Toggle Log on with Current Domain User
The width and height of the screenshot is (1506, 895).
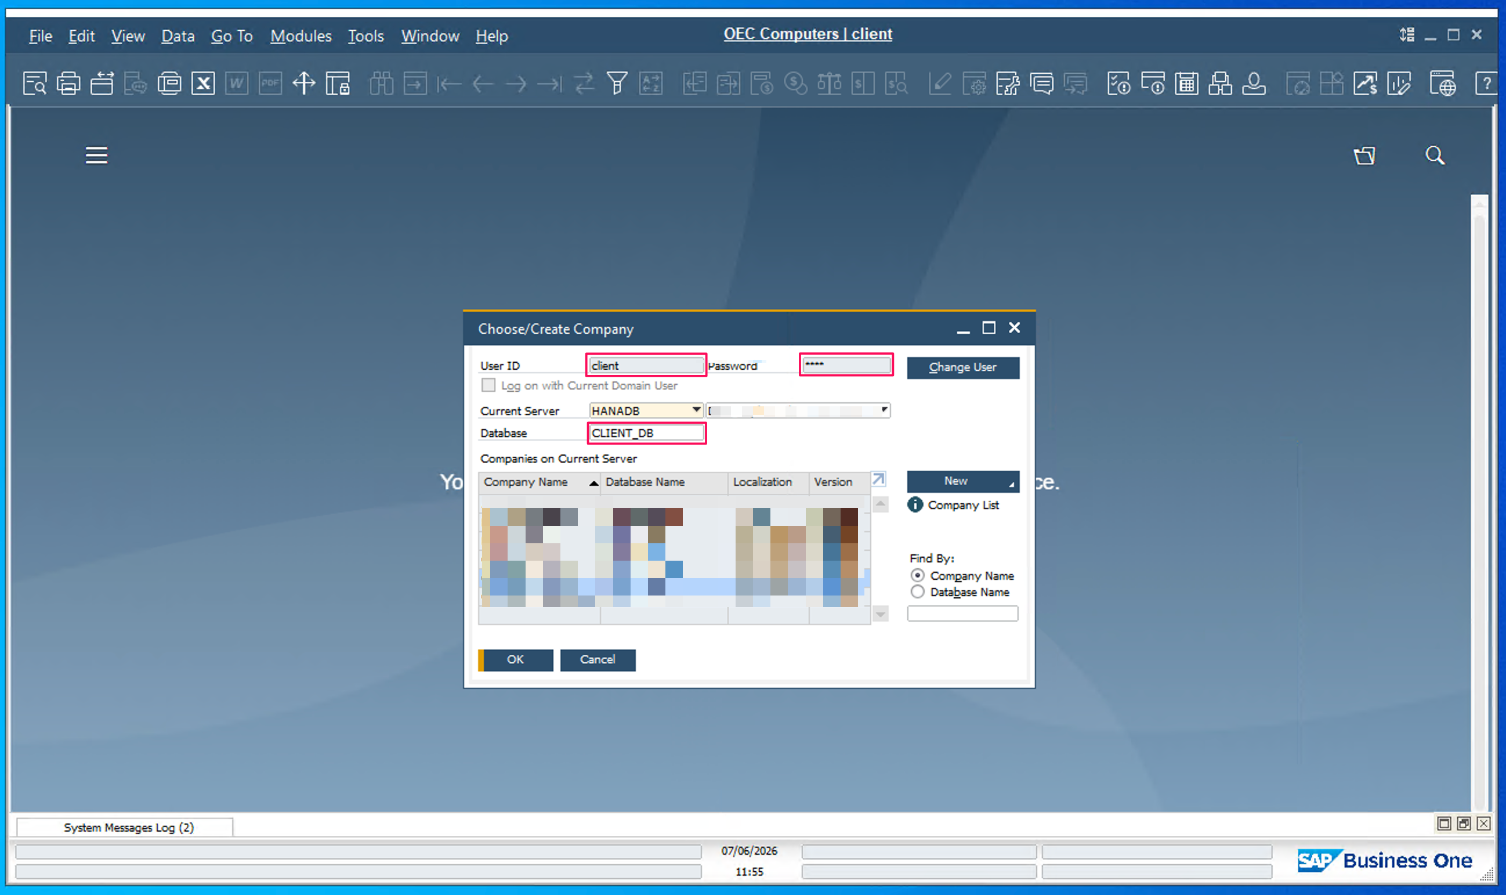(488, 385)
